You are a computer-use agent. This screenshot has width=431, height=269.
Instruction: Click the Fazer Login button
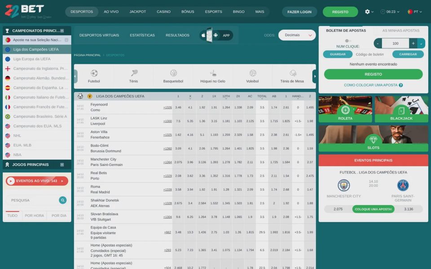click(x=299, y=12)
